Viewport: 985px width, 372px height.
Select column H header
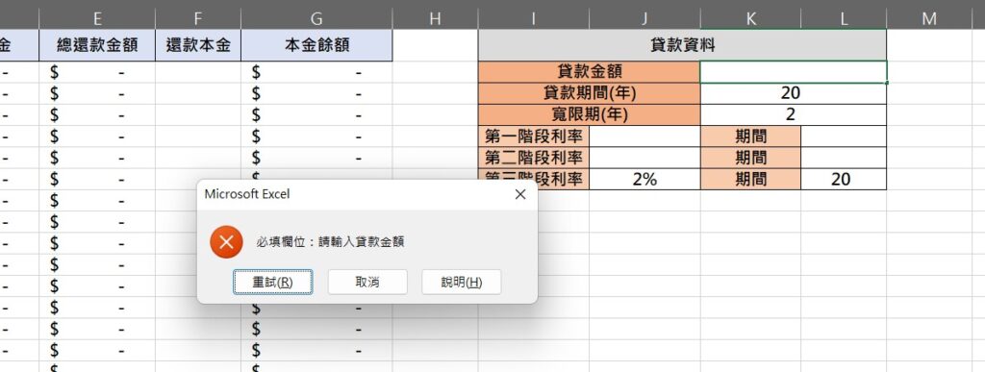[435, 19]
